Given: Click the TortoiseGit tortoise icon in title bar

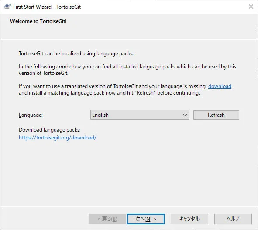Looking at the screenshot, I should coord(7,7).
